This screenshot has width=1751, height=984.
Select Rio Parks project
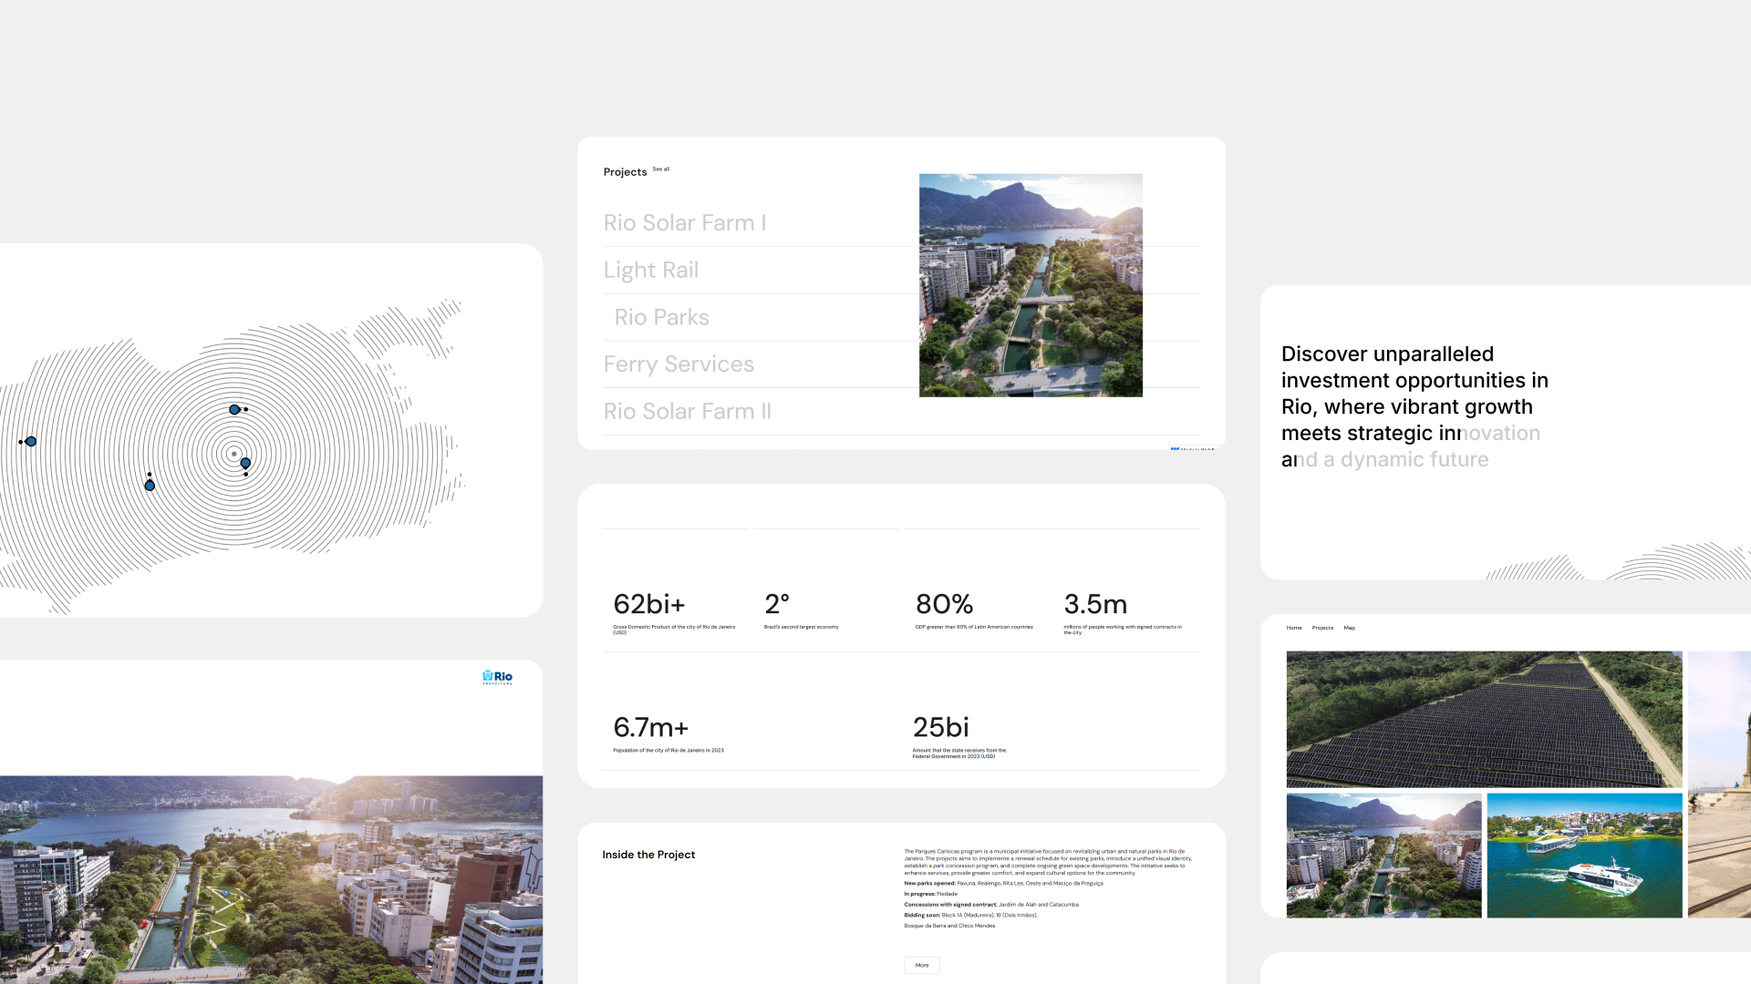tap(661, 317)
